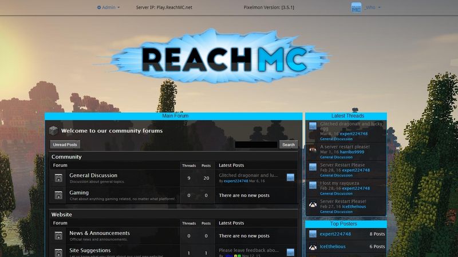Click the Top Posters panel header
The height and width of the screenshot is (257, 458).
pos(346,224)
